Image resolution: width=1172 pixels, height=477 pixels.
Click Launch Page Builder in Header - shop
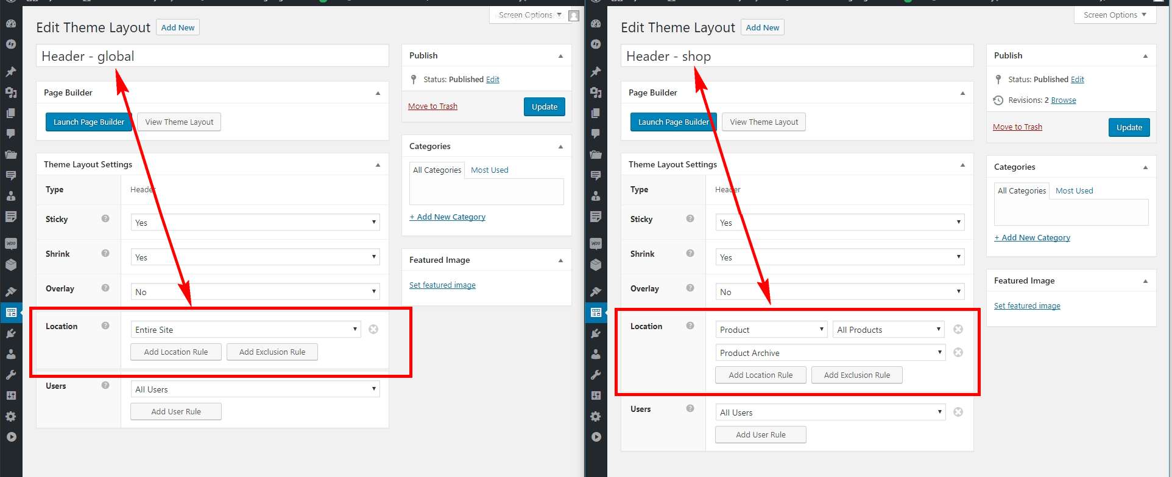click(x=673, y=122)
